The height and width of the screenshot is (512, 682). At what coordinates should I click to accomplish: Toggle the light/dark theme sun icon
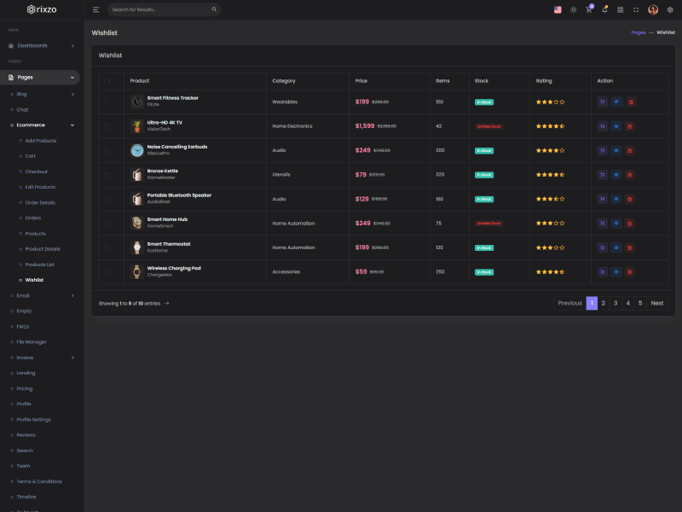pyautogui.click(x=573, y=9)
